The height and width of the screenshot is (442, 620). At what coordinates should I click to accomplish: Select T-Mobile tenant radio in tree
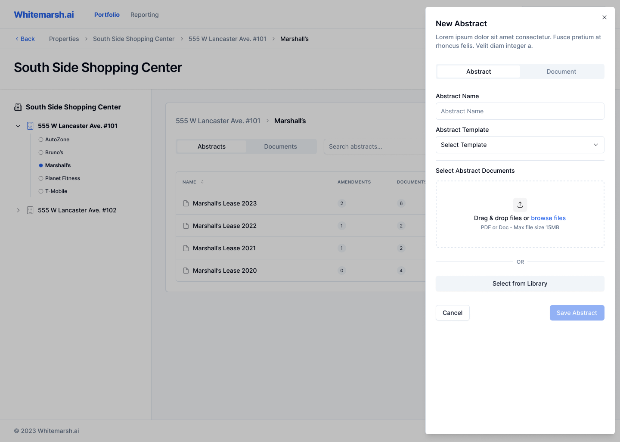[41, 191]
